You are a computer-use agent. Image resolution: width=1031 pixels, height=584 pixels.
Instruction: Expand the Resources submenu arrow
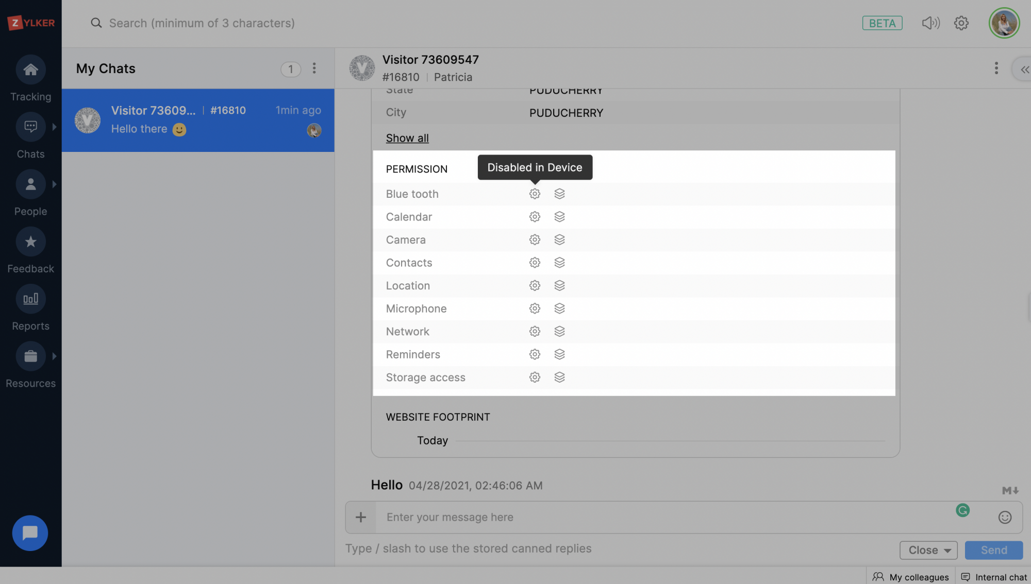(x=54, y=356)
